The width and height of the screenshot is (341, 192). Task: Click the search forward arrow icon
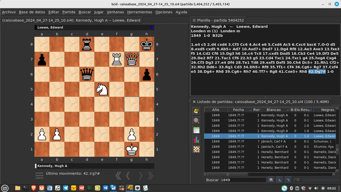[x=288, y=180]
